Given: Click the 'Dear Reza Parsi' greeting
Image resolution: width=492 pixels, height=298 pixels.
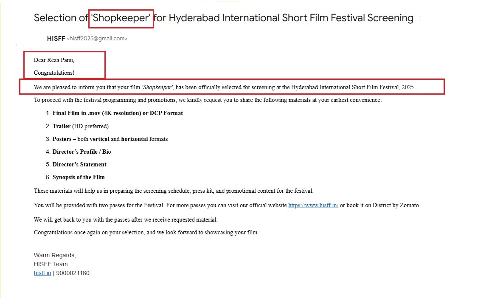Looking at the screenshot, I should coord(54,60).
